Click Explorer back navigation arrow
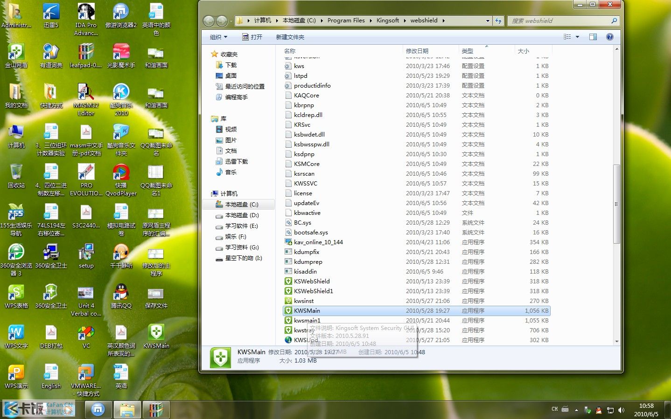671x419 pixels. [209, 21]
